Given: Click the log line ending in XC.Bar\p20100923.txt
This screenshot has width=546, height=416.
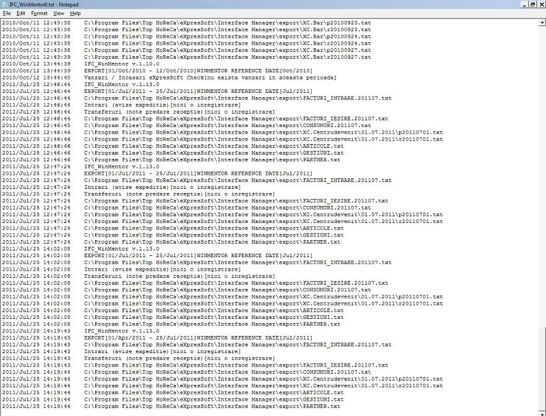Looking at the screenshot, I should point(187,23).
